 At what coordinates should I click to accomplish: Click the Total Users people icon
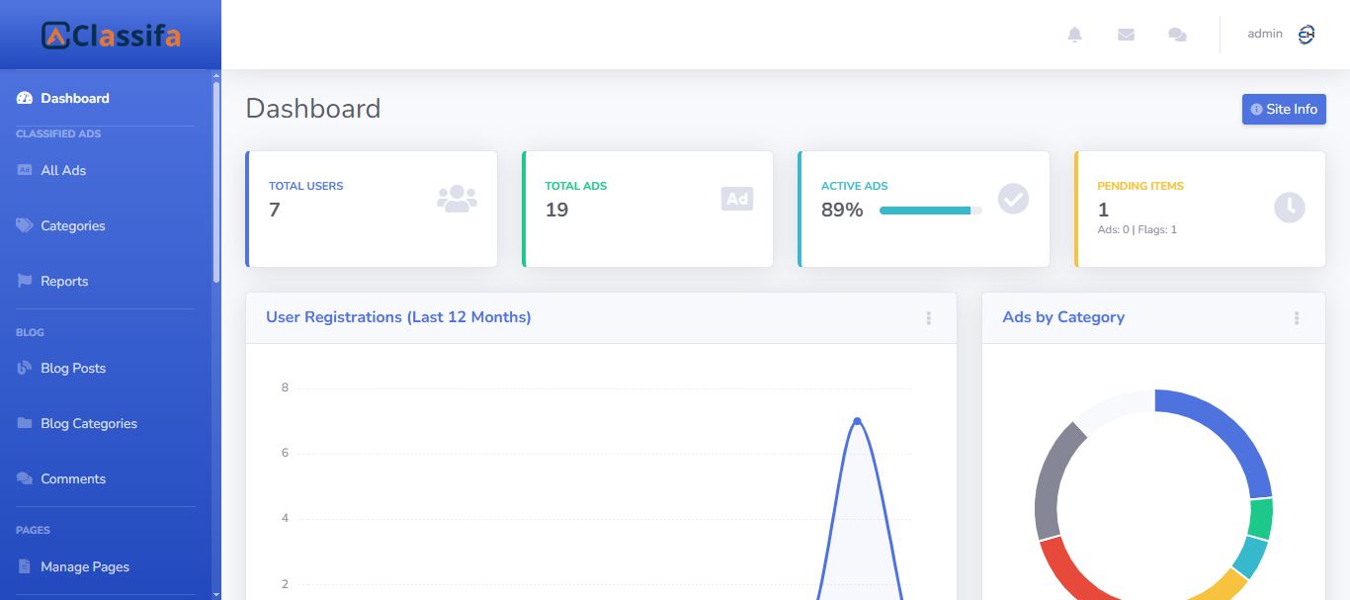point(457,199)
